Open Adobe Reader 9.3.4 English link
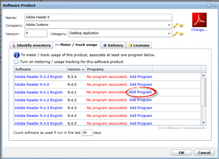219x159 pixels. (38, 77)
